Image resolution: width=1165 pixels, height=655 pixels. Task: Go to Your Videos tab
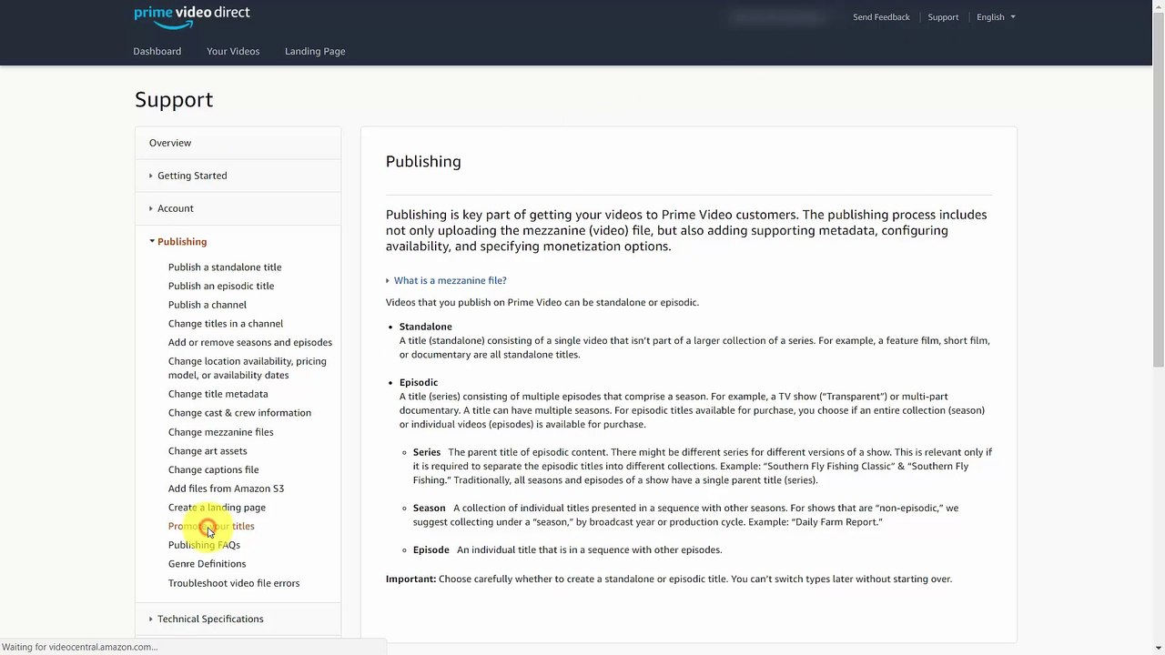233,51
